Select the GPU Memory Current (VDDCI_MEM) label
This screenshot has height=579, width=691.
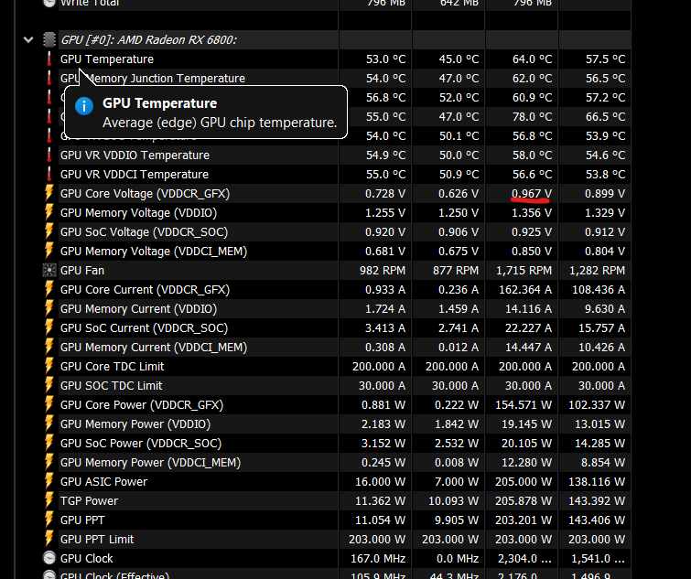(x=154, y=348)
